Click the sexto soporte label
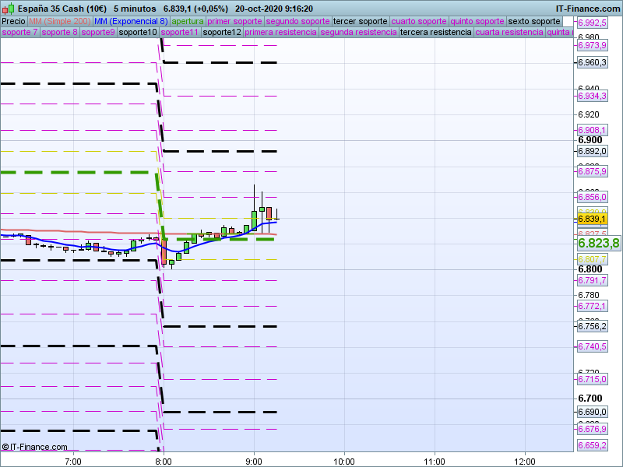This screenshot has width=623, height=467. pyautogui.click(x=534, y=22)
